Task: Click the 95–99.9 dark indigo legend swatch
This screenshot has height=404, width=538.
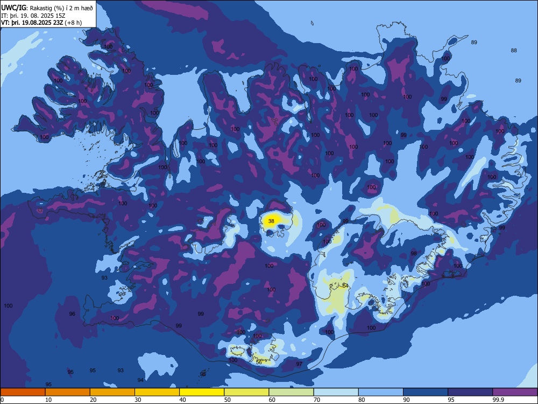Action: coord(470,392)
